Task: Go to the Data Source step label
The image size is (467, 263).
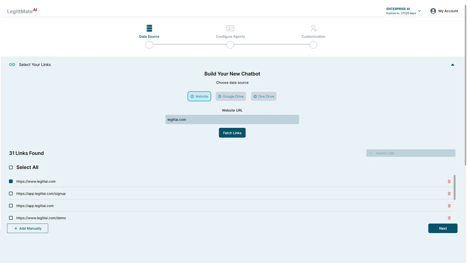Action: point(149,37)
